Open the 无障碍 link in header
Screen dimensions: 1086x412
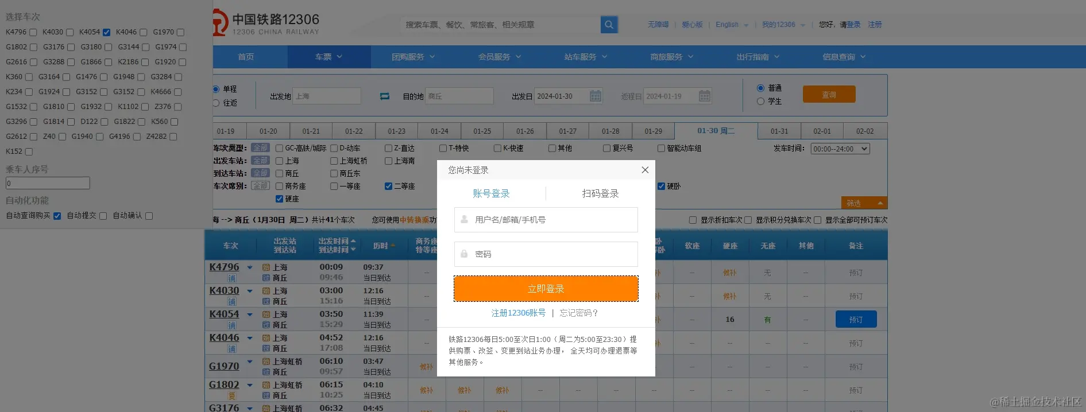click(x=658, y=25)
